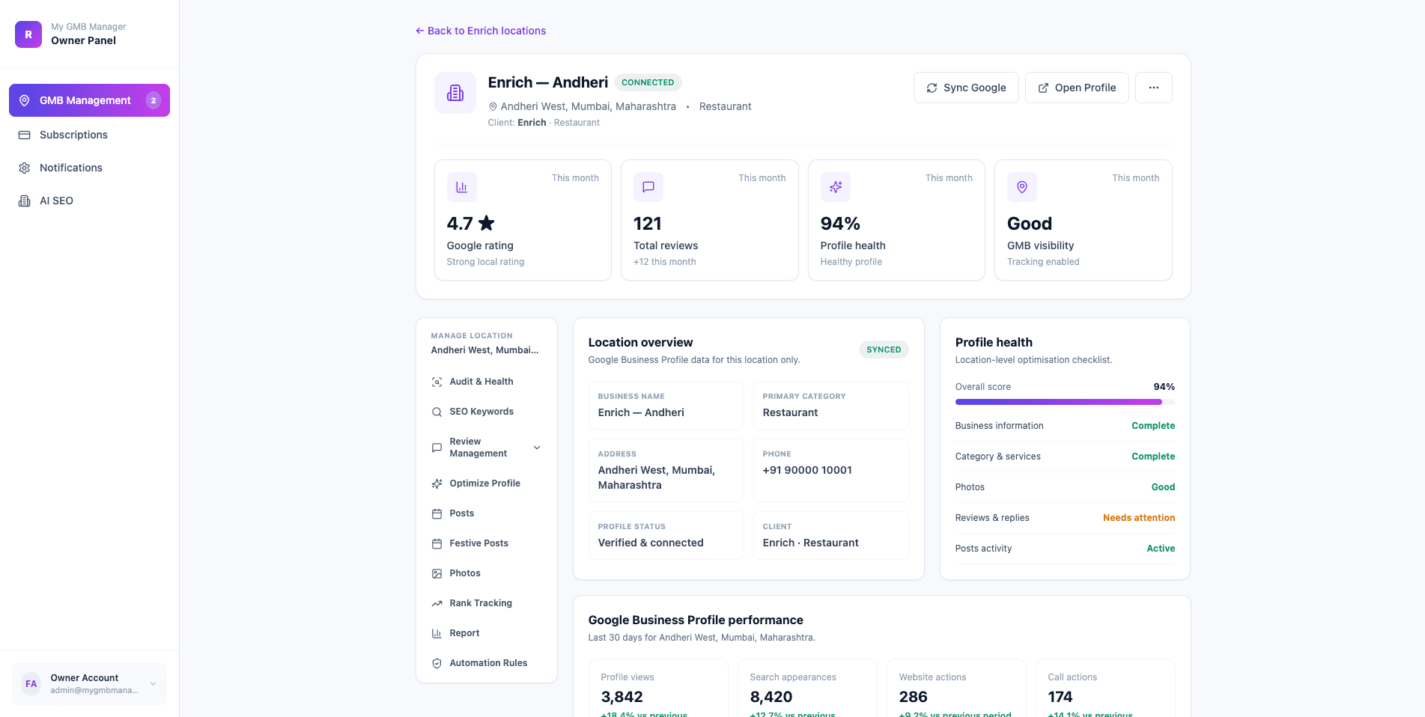Open GMB Management in the sidebar
Image resolution: width=1425 pixels, height=717 pixels.
pos(89,100)
